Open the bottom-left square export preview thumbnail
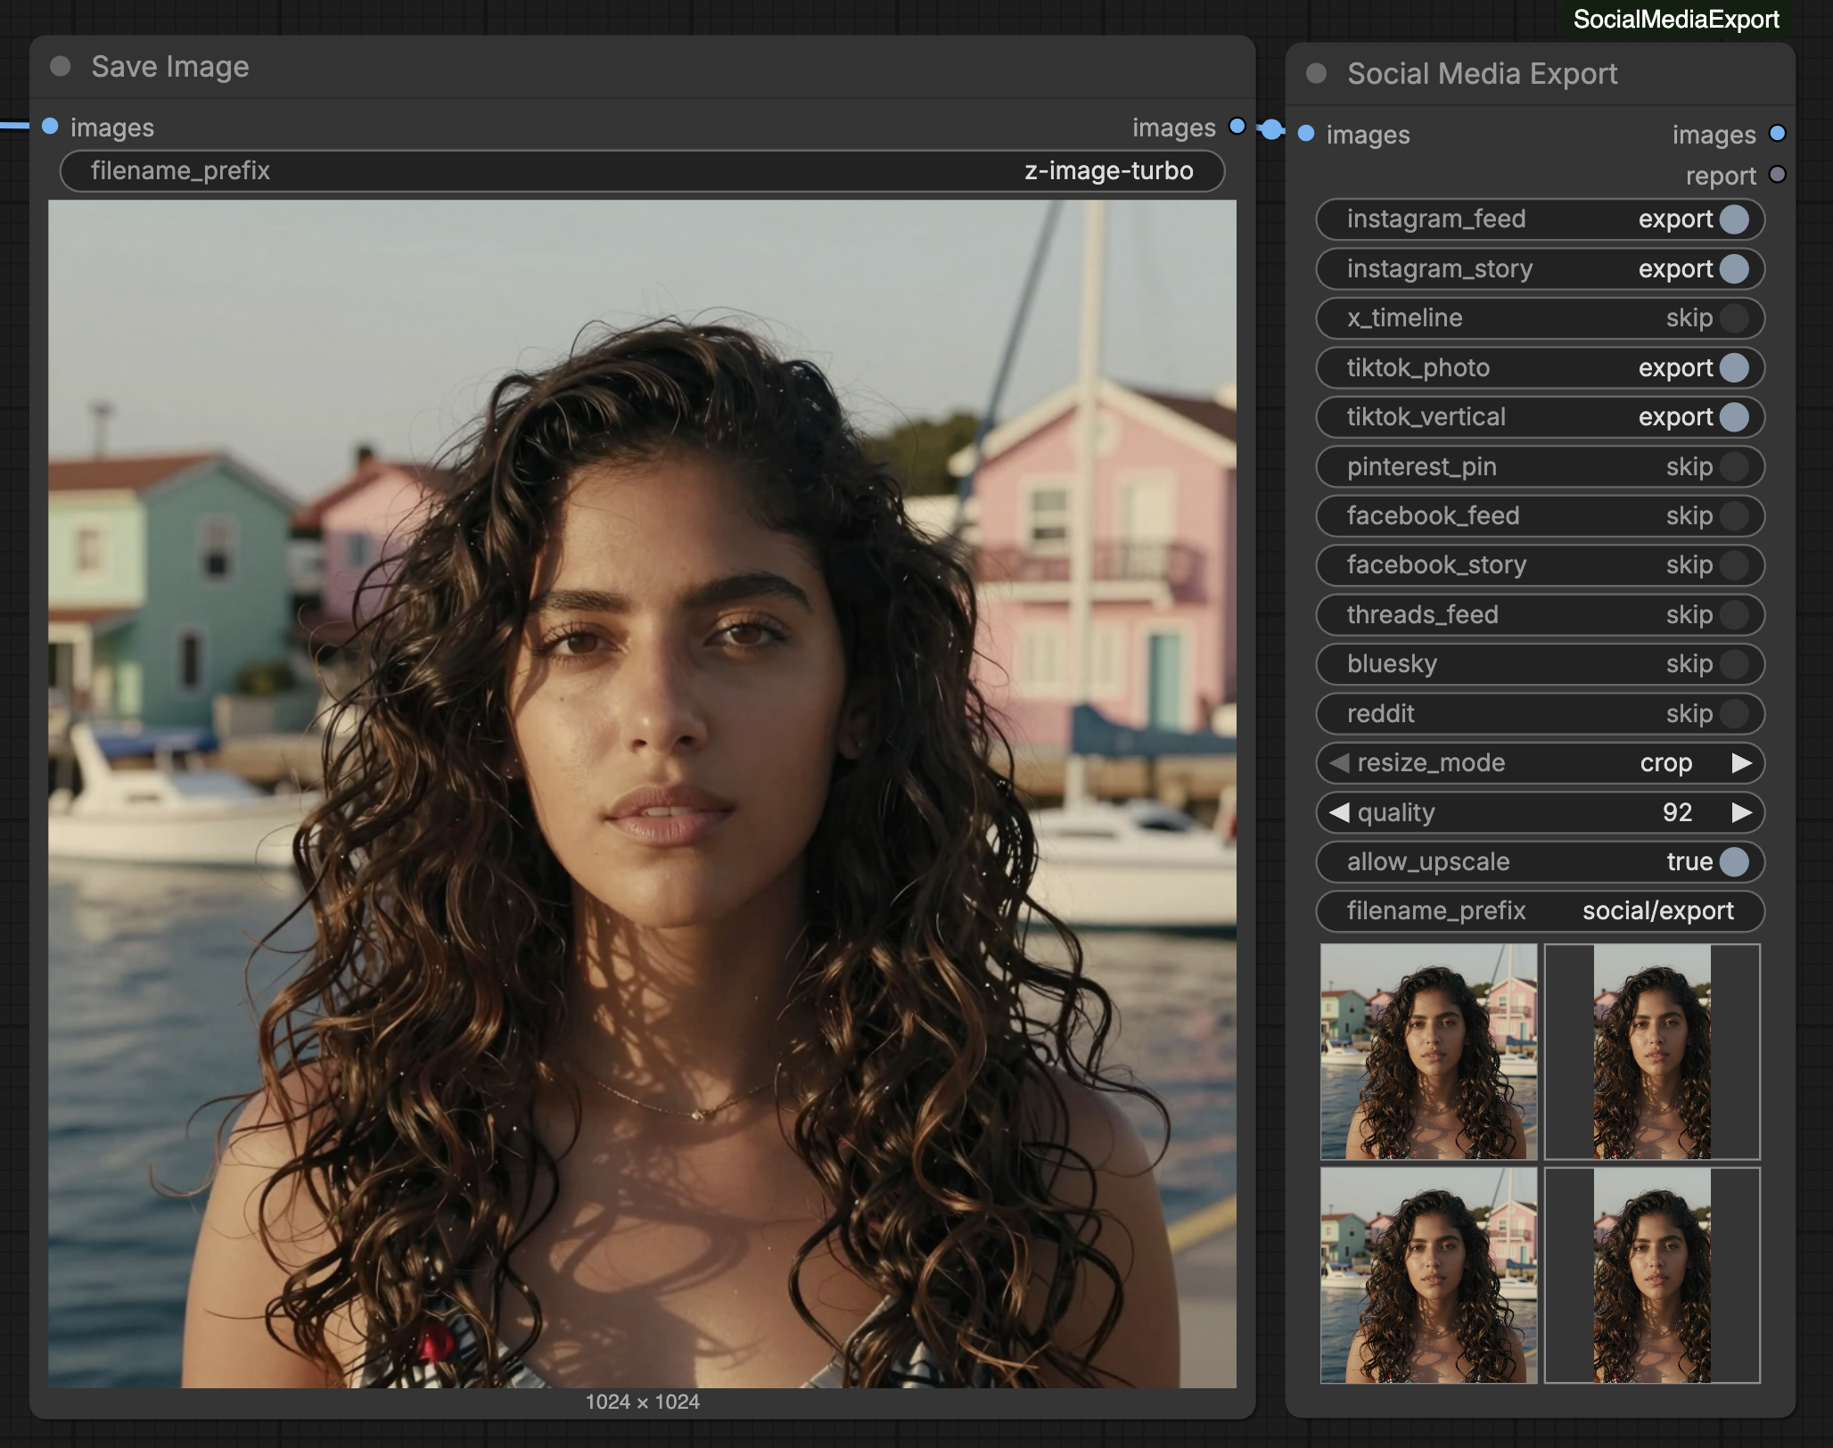 (x=1428, y=1275)
